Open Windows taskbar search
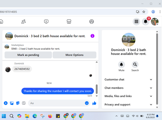 point(12,116)
